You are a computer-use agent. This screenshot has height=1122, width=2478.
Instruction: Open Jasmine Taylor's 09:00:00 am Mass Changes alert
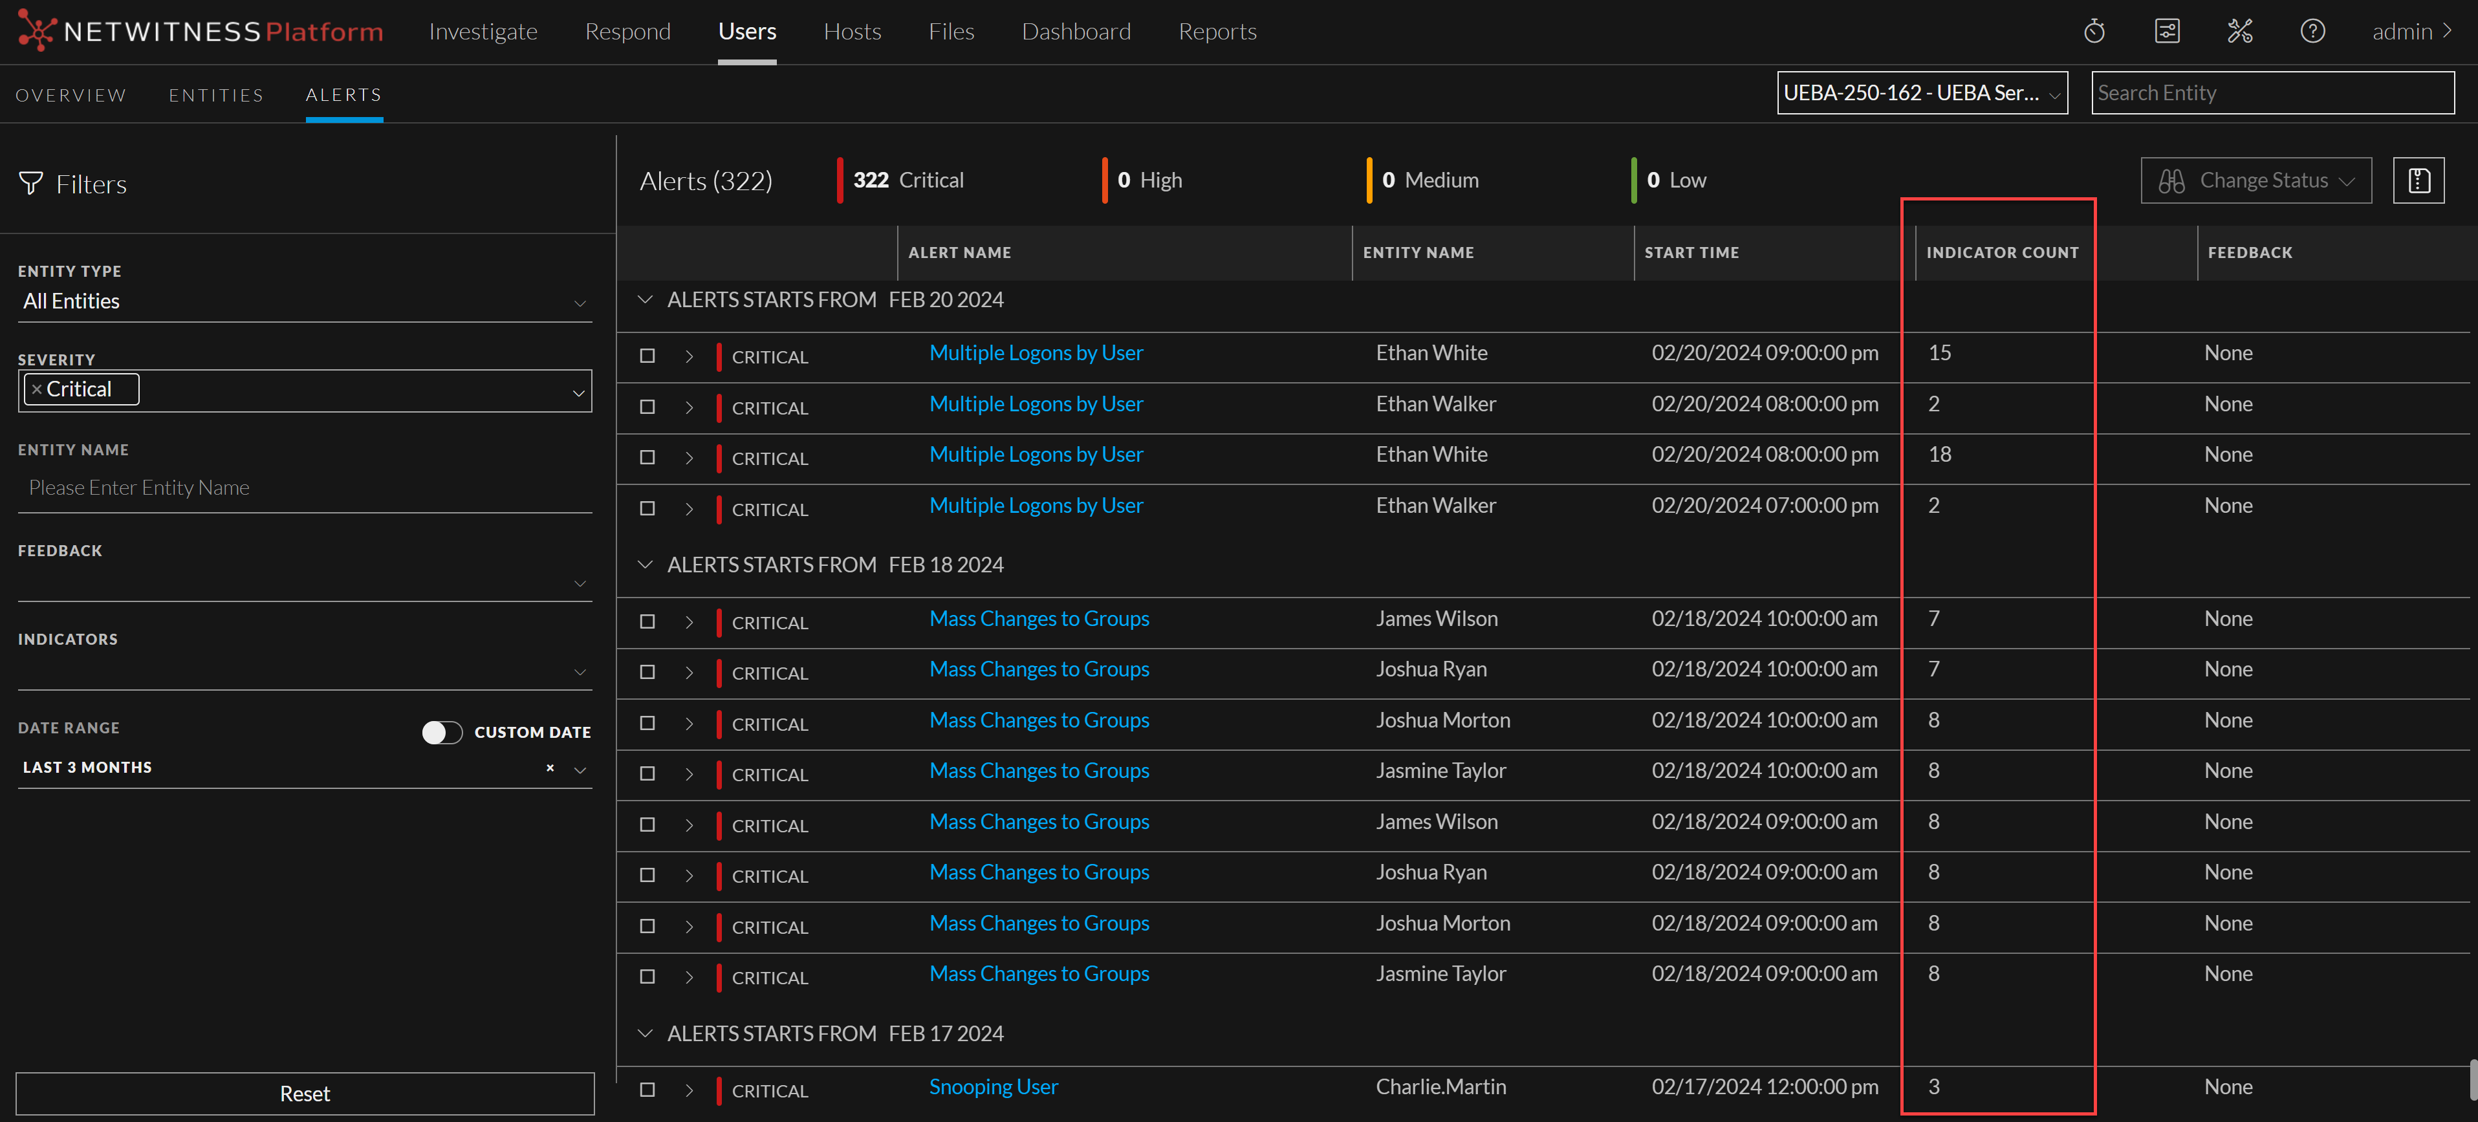pyautogui.click(x=1039, y=974)
